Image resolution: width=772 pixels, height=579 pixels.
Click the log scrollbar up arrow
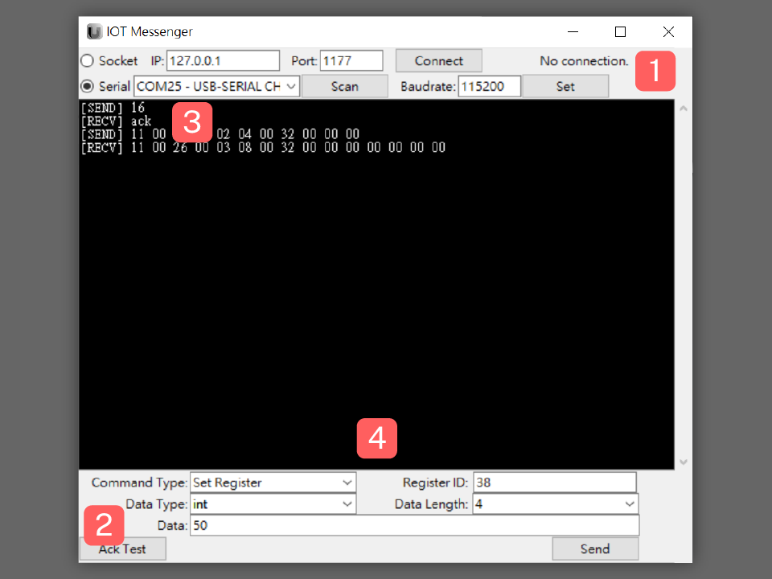tap(684, 108)
